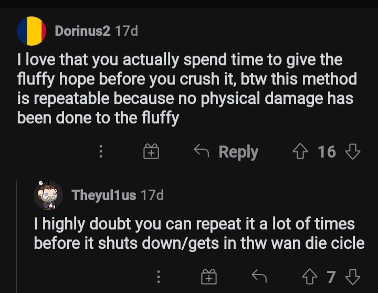The height and width of the screenshot is (293, 378).
Task: Upvote Dorinus2's comment
Action: [x=300, y=151]
